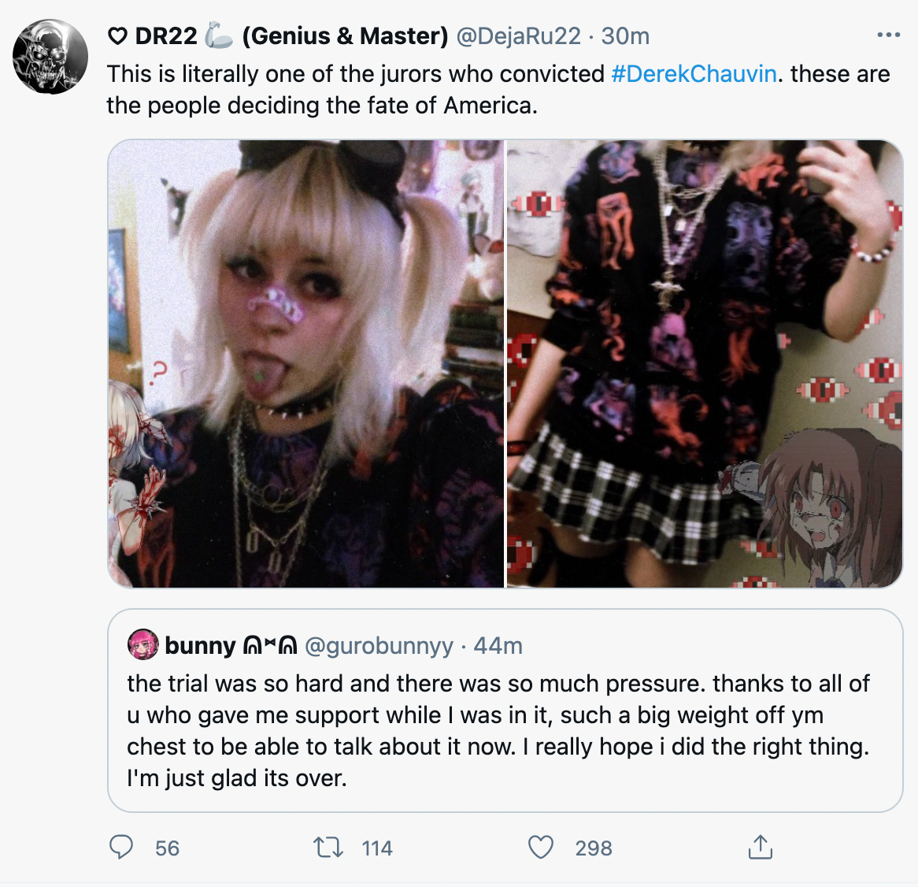918x887 pixels.
Task: Click the tweet text about jurors
Action: (498, 90)
